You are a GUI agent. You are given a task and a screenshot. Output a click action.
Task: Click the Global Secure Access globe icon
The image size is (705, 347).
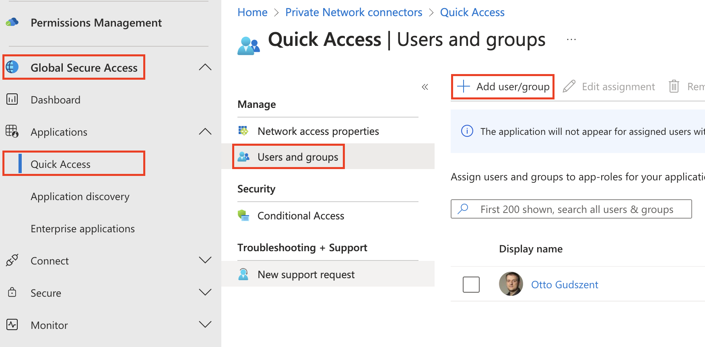click(12, 67)
